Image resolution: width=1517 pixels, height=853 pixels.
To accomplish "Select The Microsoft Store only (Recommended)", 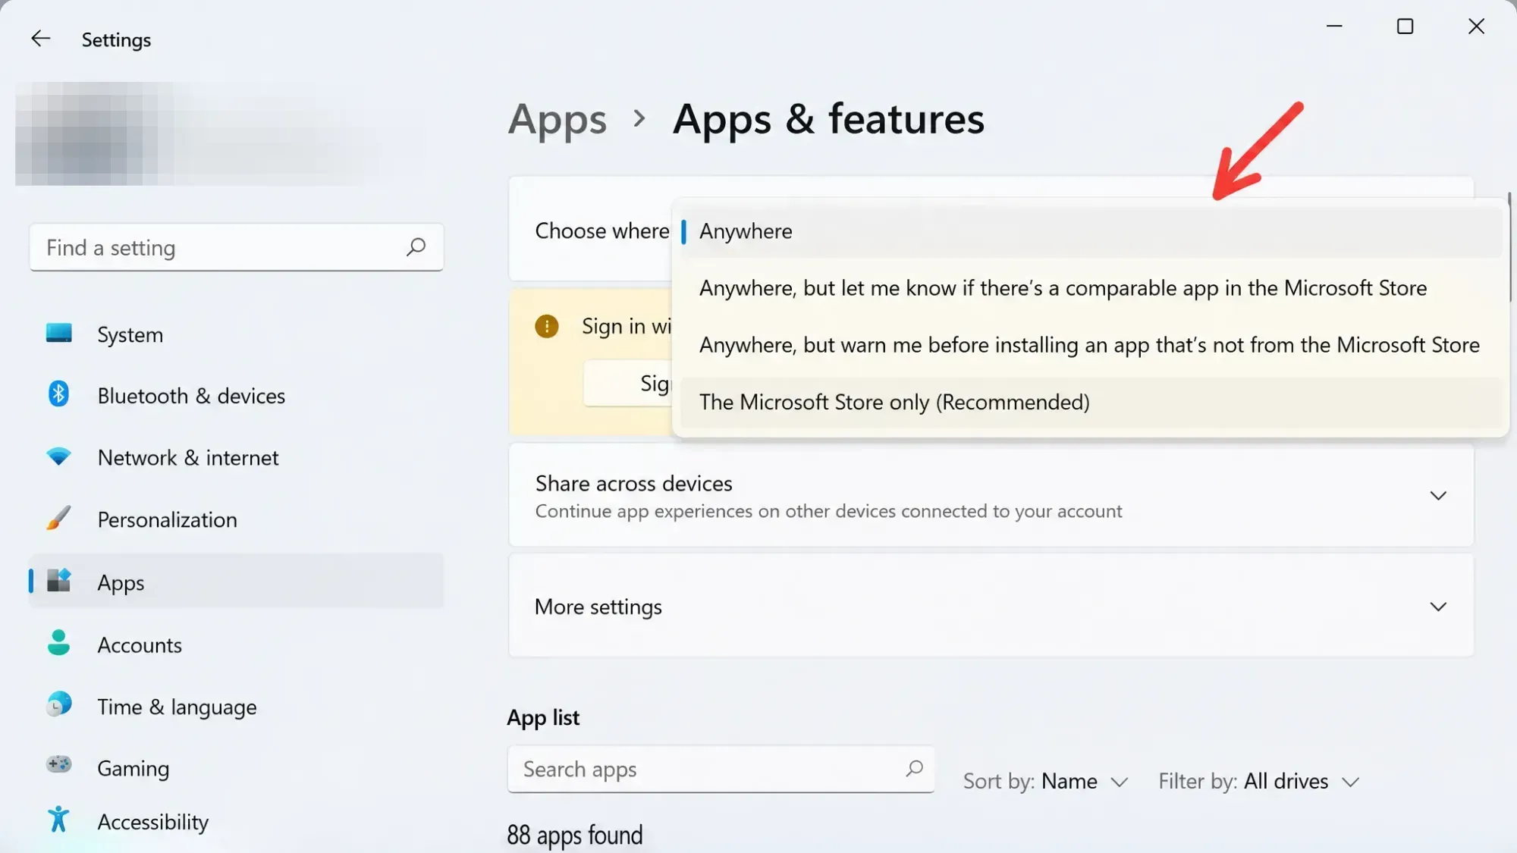I will point(1090,402).
